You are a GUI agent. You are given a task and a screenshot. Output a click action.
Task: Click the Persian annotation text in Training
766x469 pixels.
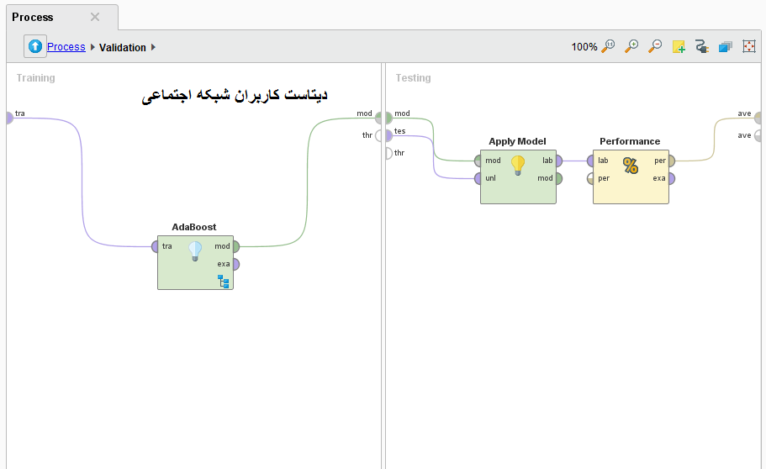pos(235,96)
